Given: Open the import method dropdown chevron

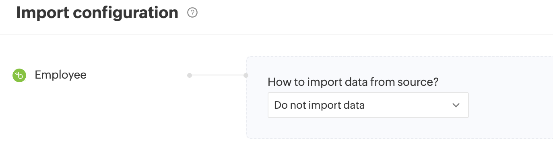Looking at the screenshot, I should click(x=456, y=105).
